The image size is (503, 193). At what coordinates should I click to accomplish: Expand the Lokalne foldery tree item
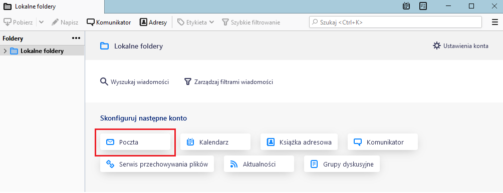coord(5,51)
